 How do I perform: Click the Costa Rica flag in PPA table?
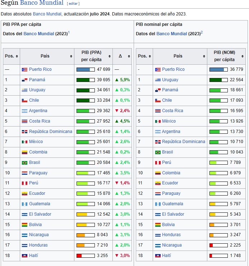pyautogui.click(x=24, y=121)
